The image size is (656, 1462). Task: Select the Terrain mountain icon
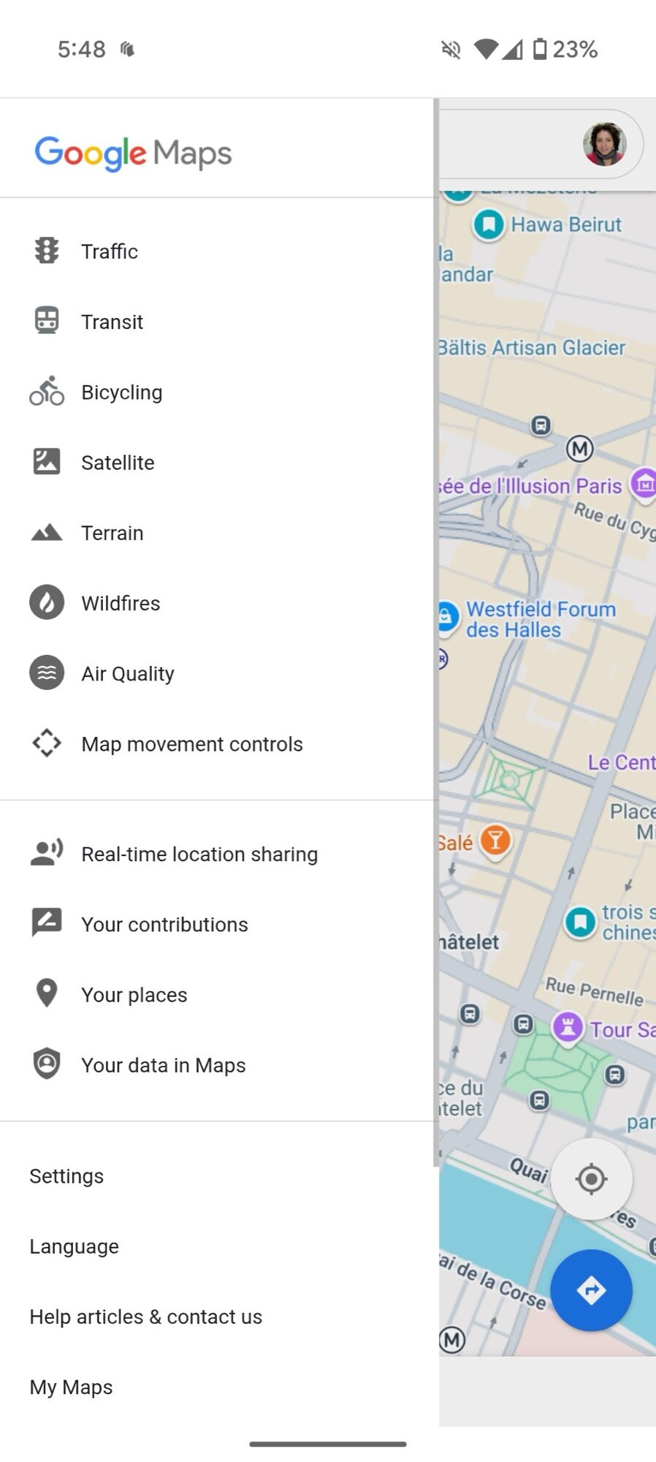tap(47, 533)
